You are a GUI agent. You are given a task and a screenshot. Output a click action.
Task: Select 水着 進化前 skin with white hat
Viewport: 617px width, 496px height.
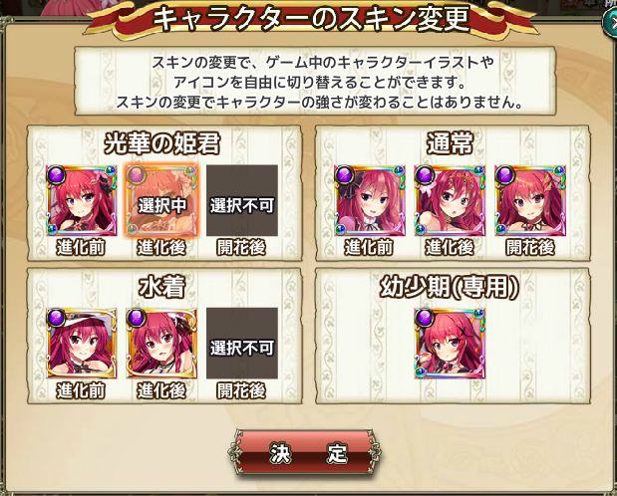82,344
